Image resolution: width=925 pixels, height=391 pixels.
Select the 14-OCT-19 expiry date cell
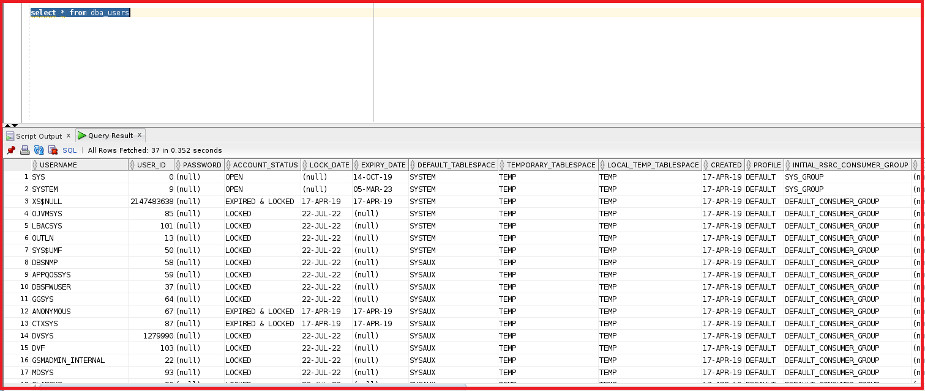click(x=380, y=177)
